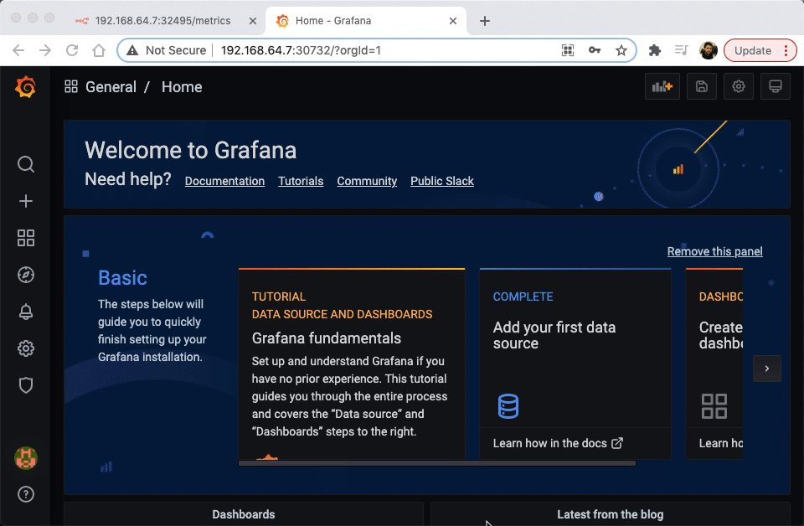Open the Configuration gear in sidebar
The image size is (804, 526).
coord(26,348)
